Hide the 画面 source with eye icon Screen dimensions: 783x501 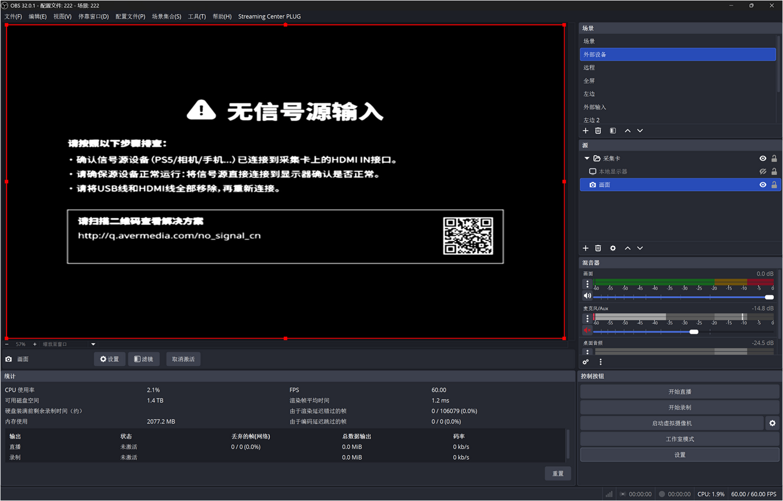pyautogui.click(x=763, y=185)
